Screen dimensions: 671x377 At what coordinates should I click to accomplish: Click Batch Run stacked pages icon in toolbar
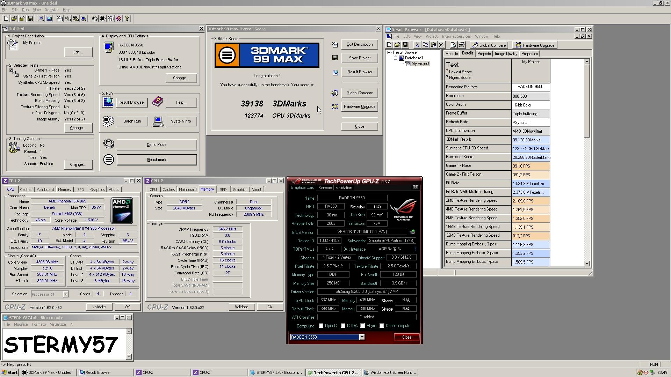pos(111,19)
